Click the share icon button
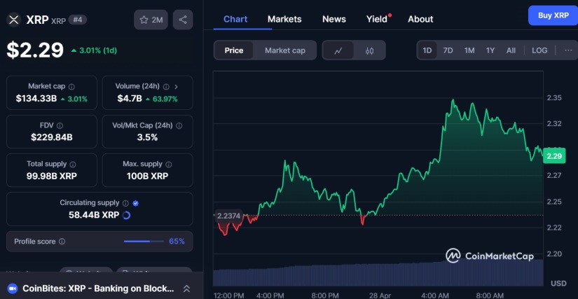Image resolution: width=578 pixels, height=299 pixels. (183, 20)
